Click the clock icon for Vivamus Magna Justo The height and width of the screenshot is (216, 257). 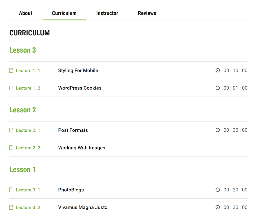[218, 207]
